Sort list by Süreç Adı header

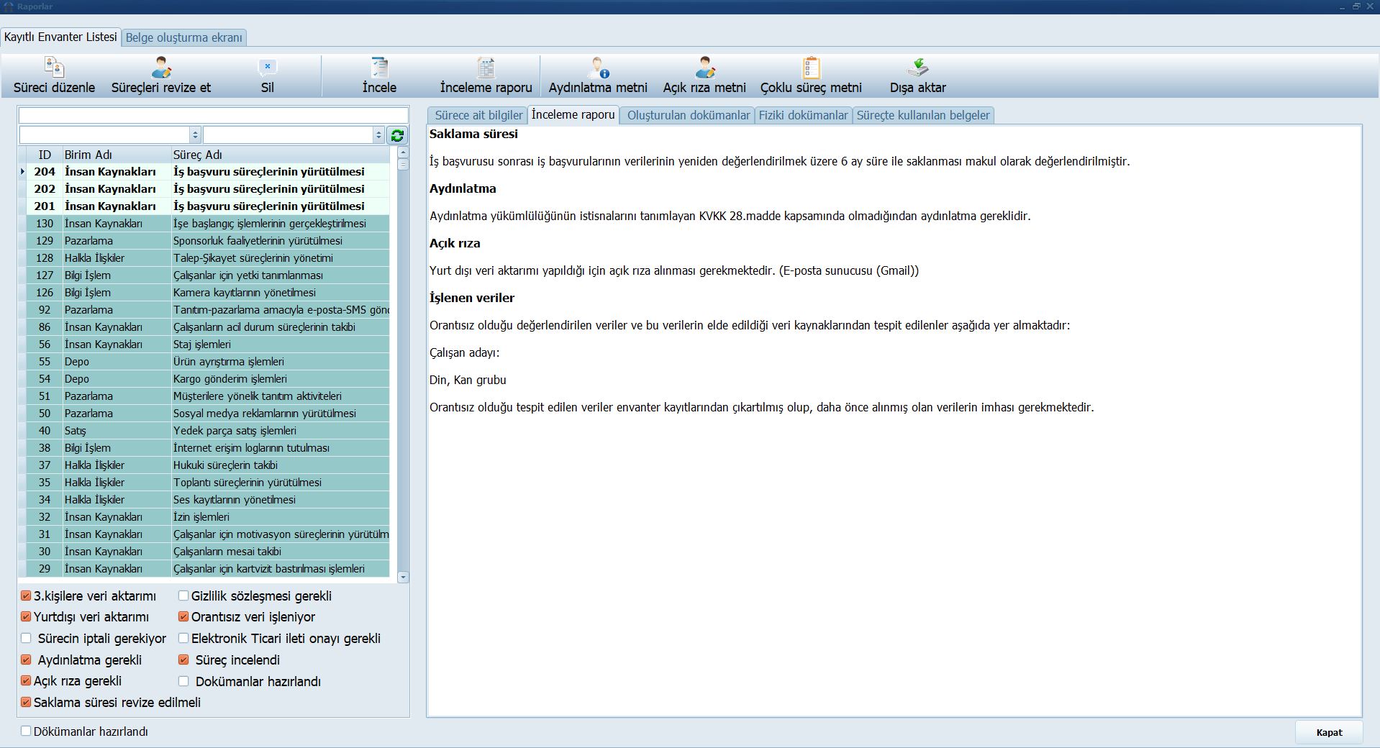tap(280, 155)
